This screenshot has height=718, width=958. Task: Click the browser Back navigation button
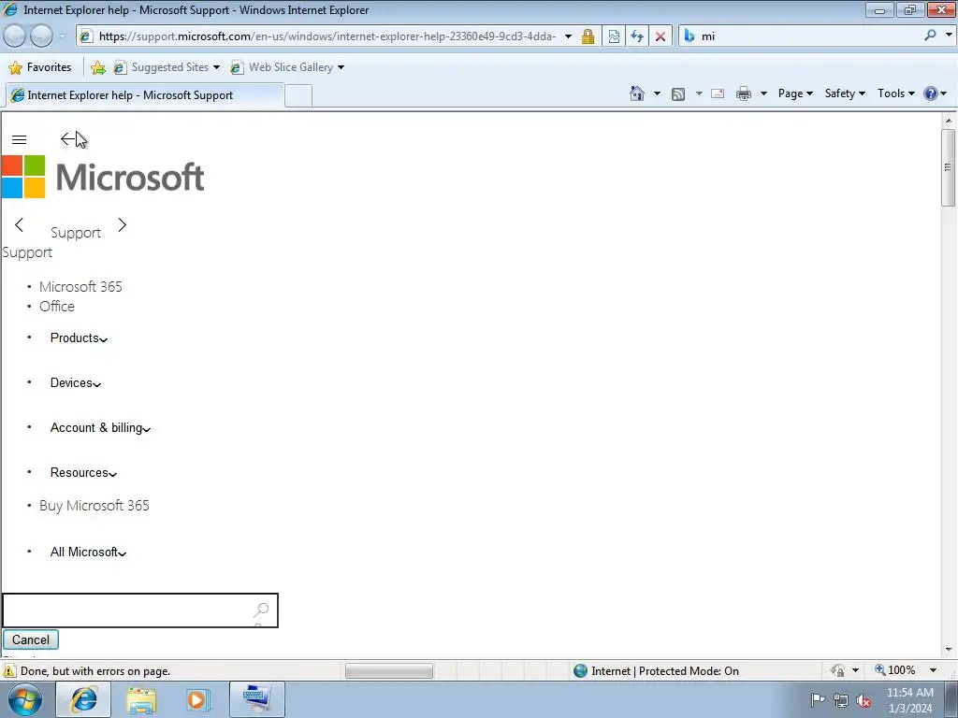(x=15, y=36)
